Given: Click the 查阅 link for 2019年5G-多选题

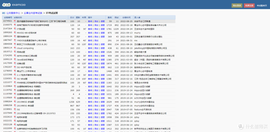Looking at the screenshot, I should point(90,102).
